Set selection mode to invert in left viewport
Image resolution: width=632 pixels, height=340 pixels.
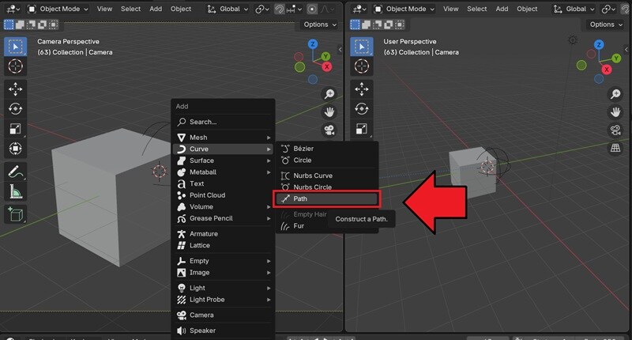coord(42,25)
